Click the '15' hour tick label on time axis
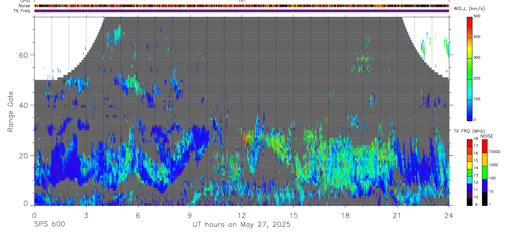The height and width of the screenshot is (233, 505). pyautogui.click(x=293, y=215)
